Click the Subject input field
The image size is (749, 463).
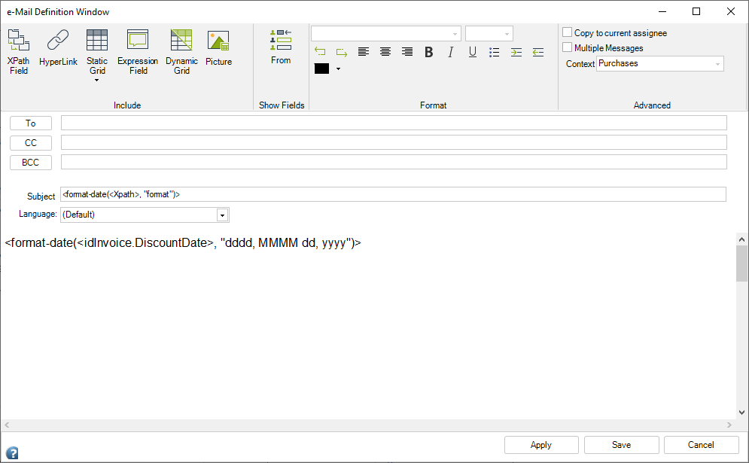pyautogui.click(x=393, y=194)
